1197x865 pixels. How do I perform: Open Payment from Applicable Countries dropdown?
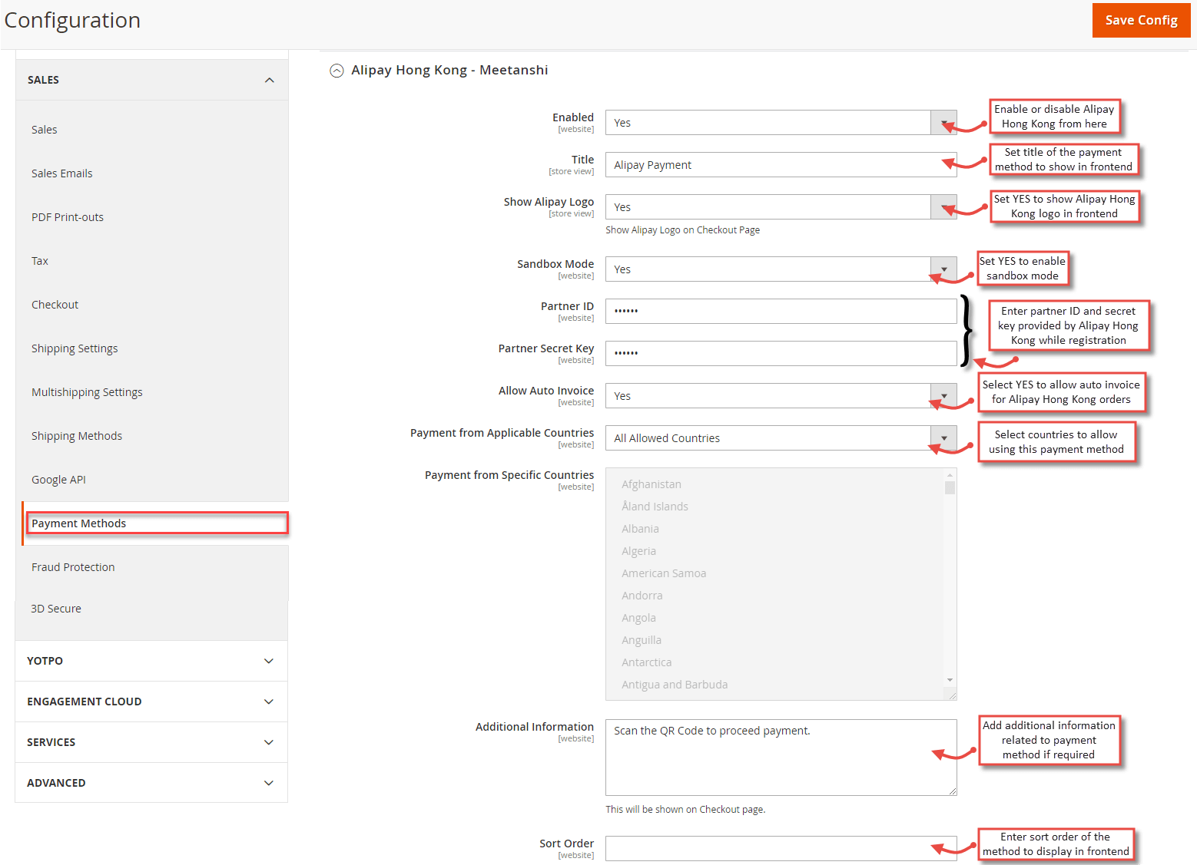pyautogui.click(x=781, y=438)
